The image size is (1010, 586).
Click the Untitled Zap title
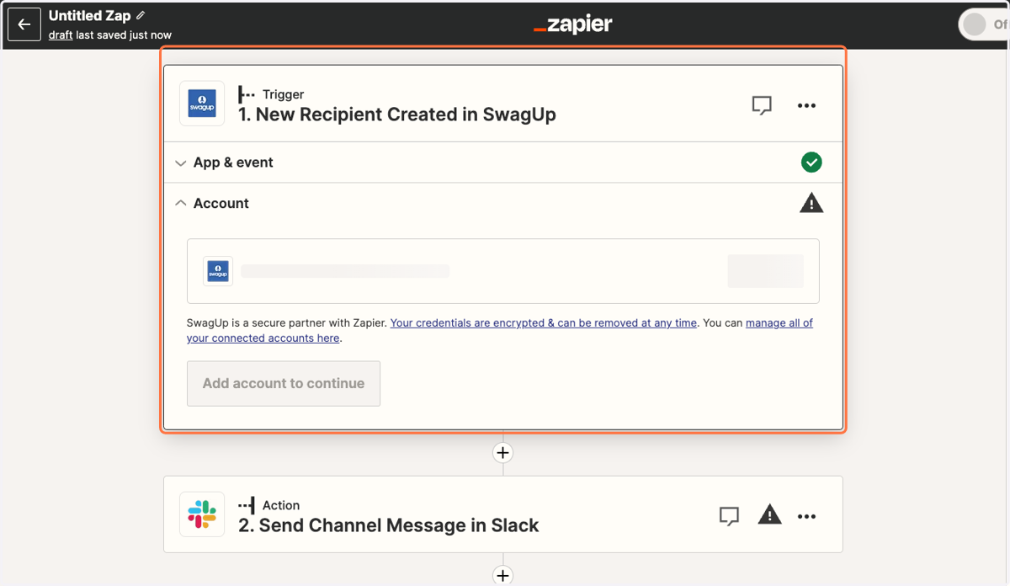[90, 15]
